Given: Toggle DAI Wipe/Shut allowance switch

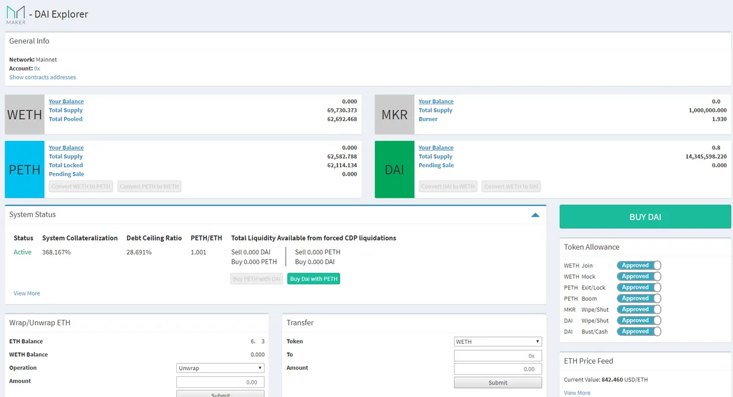Looking at the screenshot, I should [x=639, y=320].
